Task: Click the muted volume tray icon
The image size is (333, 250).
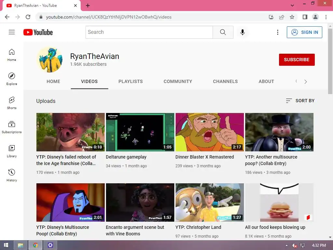Action: (294, 245)
